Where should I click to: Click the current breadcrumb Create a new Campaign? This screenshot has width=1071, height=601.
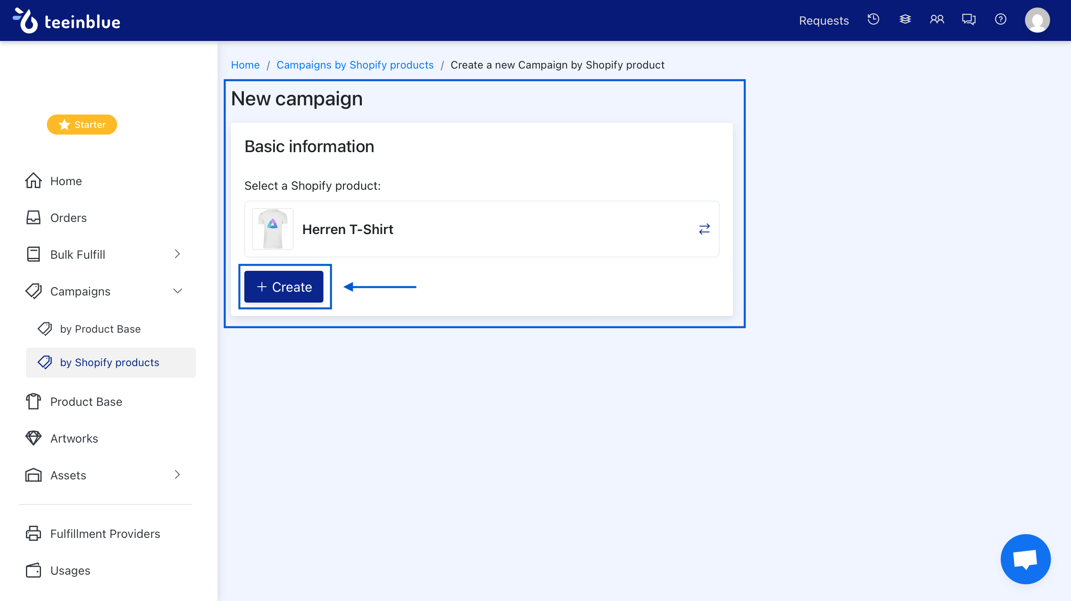(x=557, y=65)
